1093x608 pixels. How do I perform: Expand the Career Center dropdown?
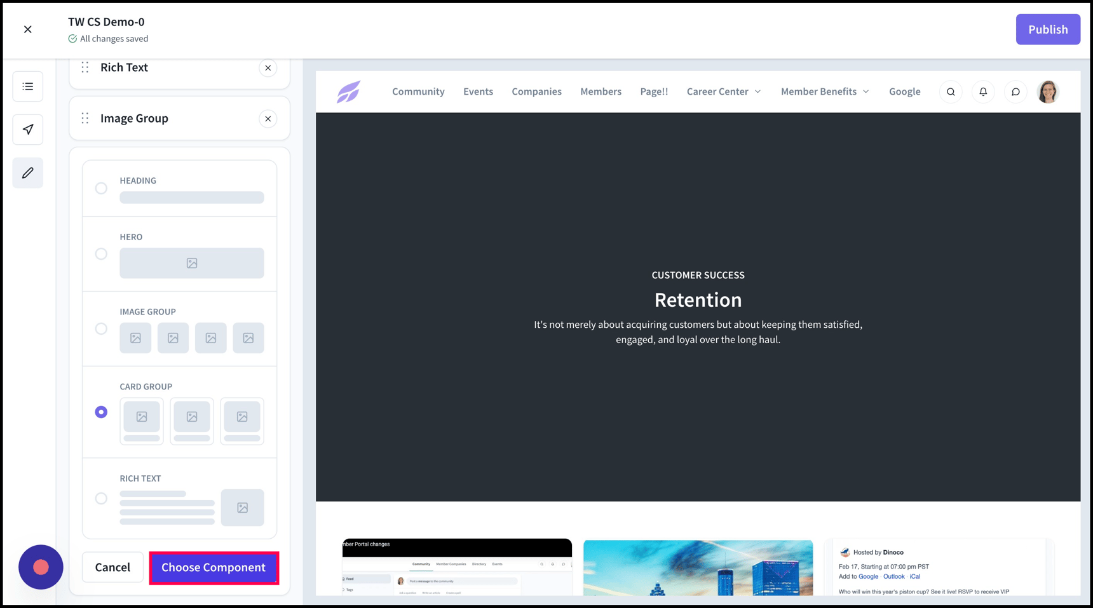(724, 91)
